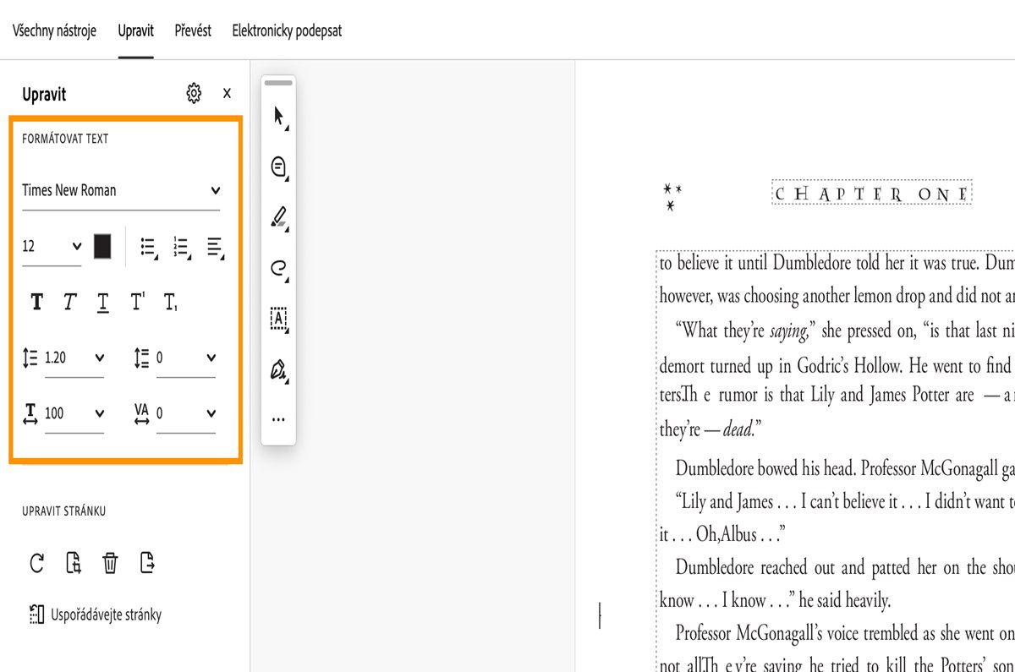This screenshot has width=1015, height=672.
Task: Pick the freehand draw loop tool
Action: pyautogui.click(x=279, y=269)
